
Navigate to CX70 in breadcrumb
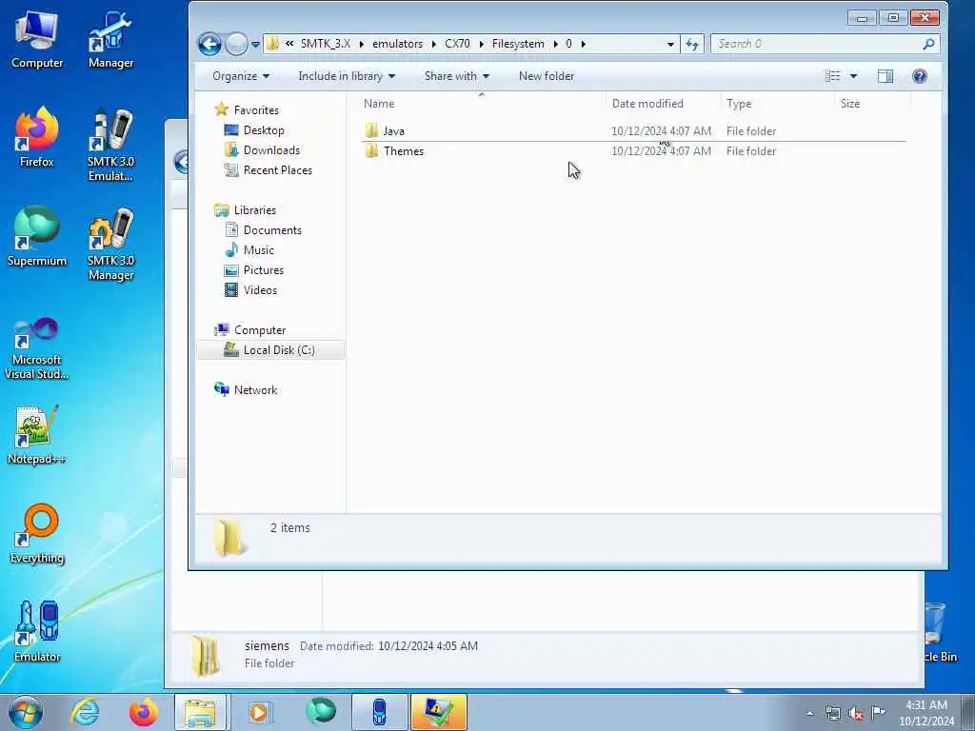pos(457,44)
